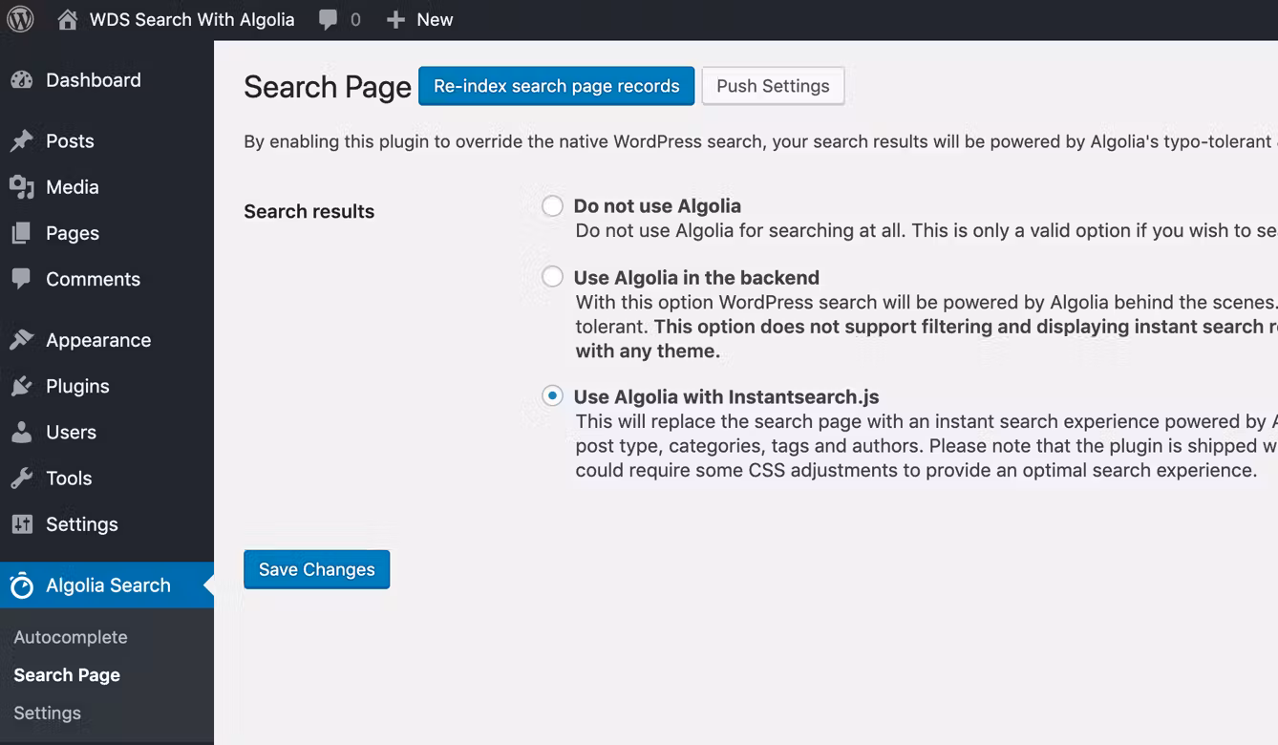Go to Users in sidebar menu

point(71,433)
